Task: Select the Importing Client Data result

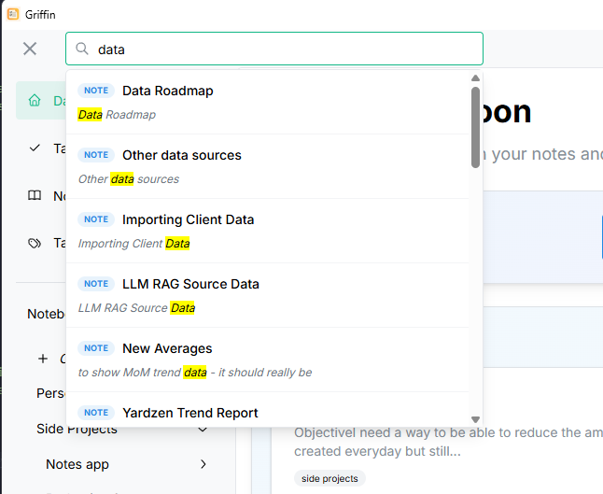Action: pyautogui.click(x=268, y=231)
